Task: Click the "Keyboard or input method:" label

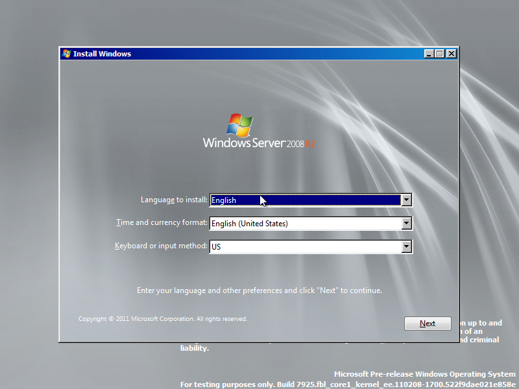Action: 161,246
